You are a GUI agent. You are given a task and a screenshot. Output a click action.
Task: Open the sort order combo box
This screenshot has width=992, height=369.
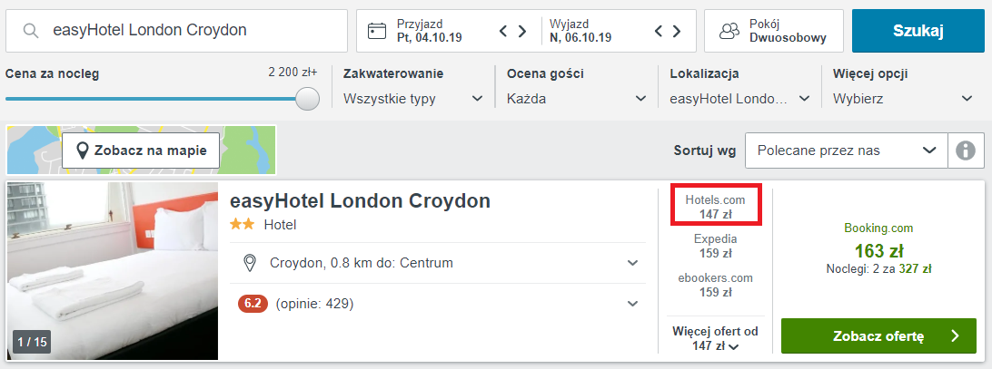(846, 151)
